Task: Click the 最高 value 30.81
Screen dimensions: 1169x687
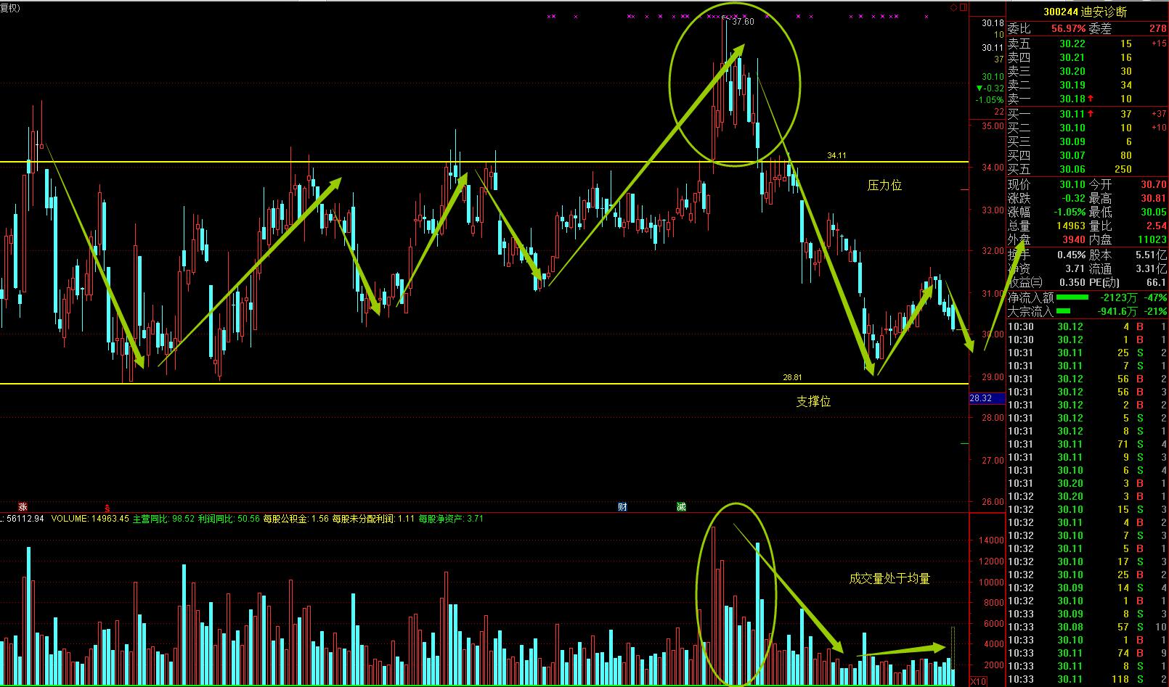Action: (1154, 198)
